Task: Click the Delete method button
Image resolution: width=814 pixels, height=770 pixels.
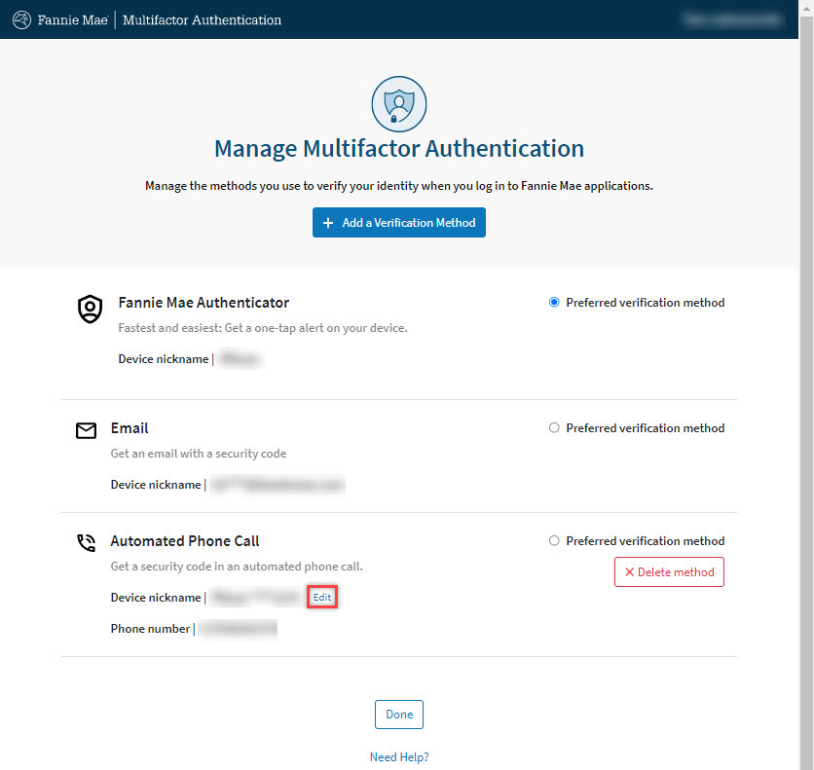Action: (x=669, y=571)
